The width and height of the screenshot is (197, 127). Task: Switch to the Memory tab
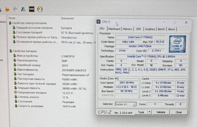[x=127, y=29]
